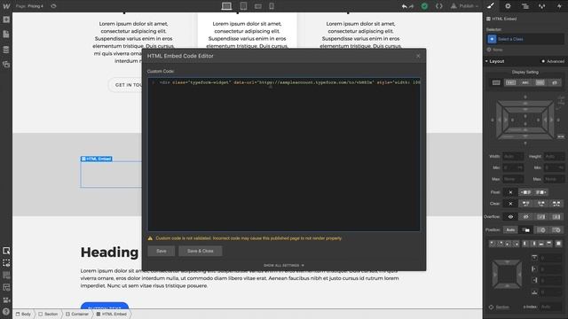
Task: Select HTML Embed in the breadcrumb bar
Action: click(x=112, y=314)
